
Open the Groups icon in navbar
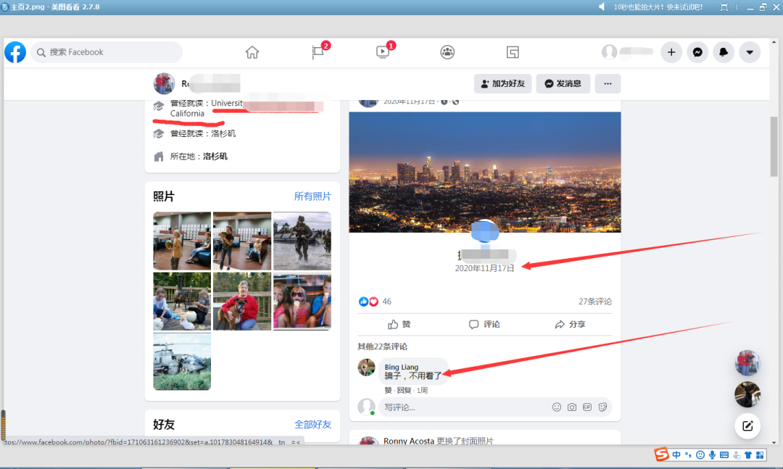tap(447, 52)
